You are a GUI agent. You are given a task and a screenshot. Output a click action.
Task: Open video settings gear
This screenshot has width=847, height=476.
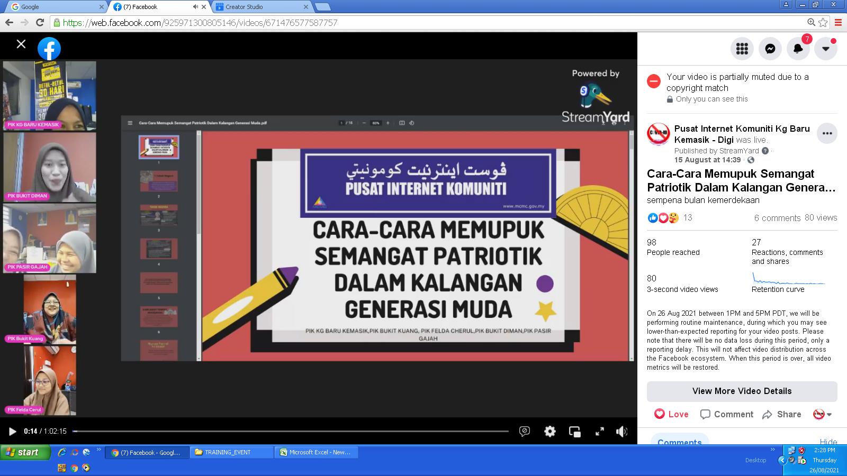[x=550, y=432]
